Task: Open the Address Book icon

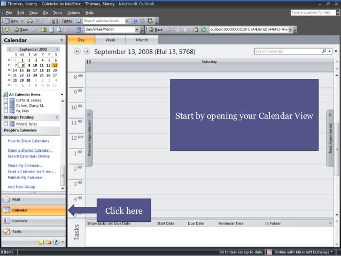Action: (79, 21)
